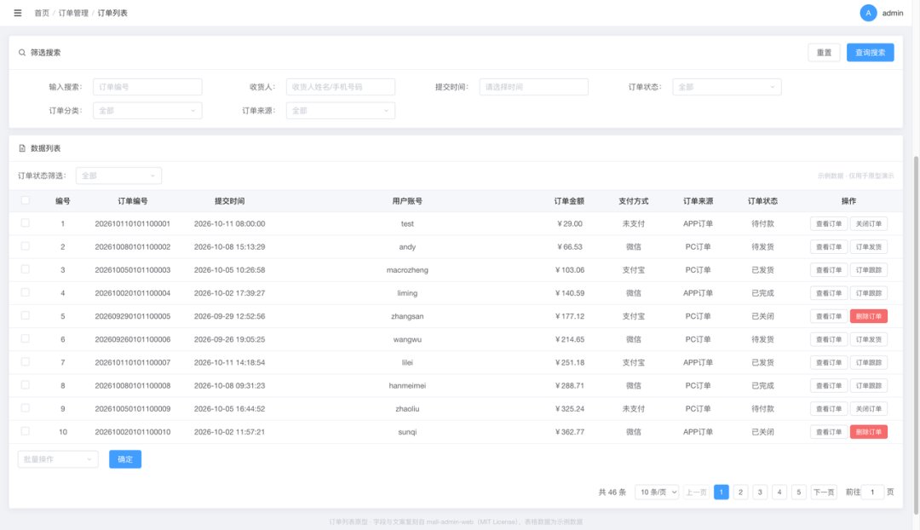
Task: Click the 重置 reset button
Action: point(824,52)
